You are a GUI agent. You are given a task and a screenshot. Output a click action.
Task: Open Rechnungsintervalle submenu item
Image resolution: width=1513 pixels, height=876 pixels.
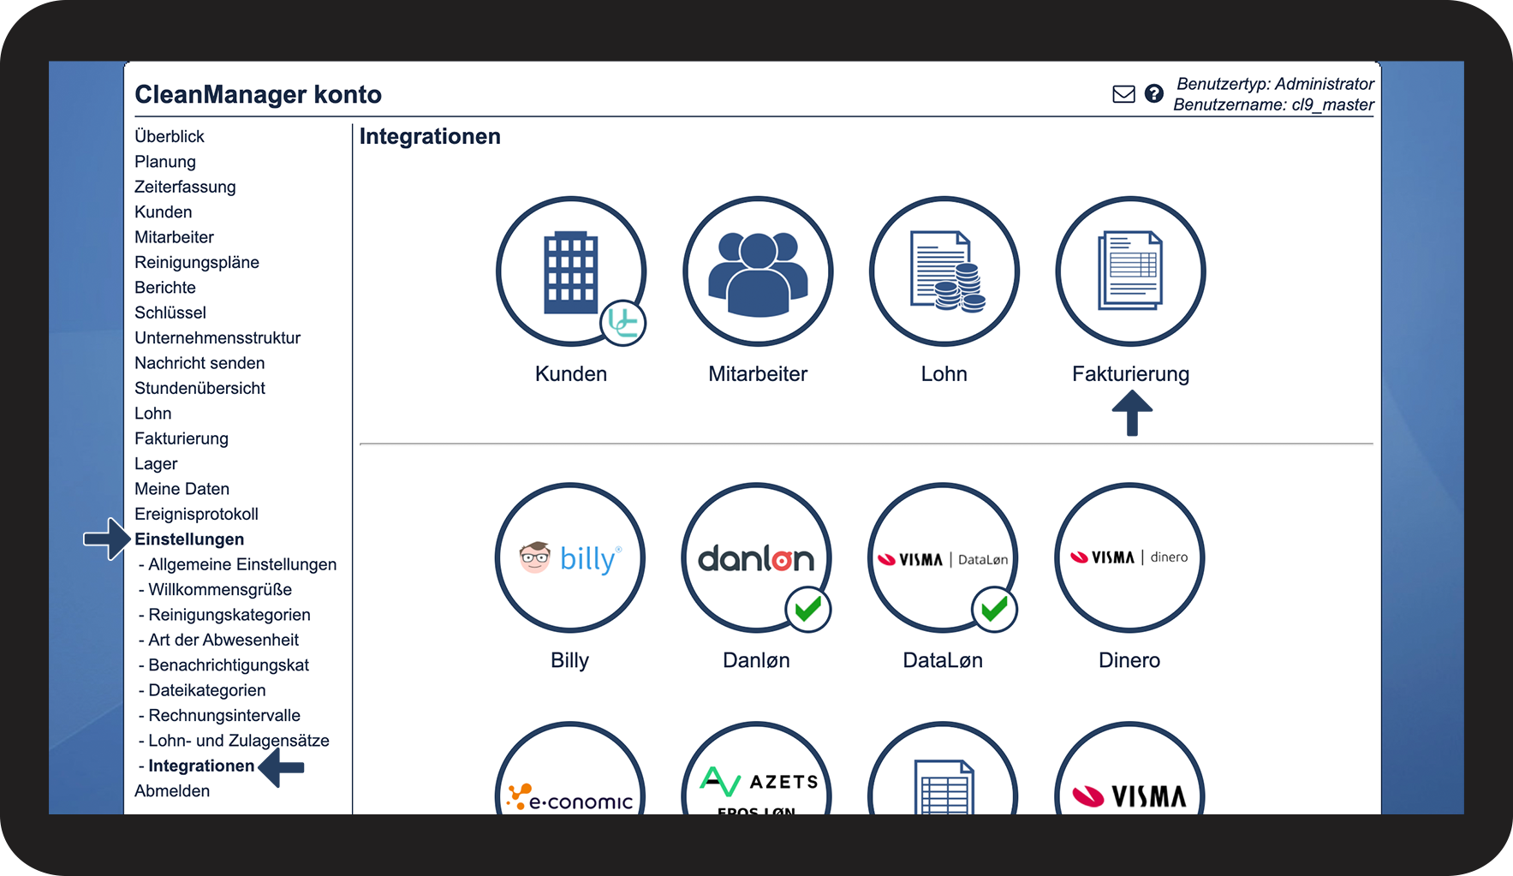[224, 715]
